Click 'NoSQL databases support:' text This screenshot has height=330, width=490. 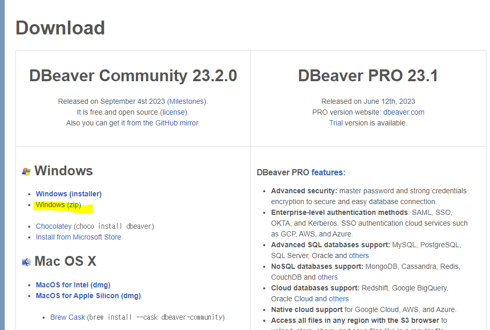tap(317, 266)
